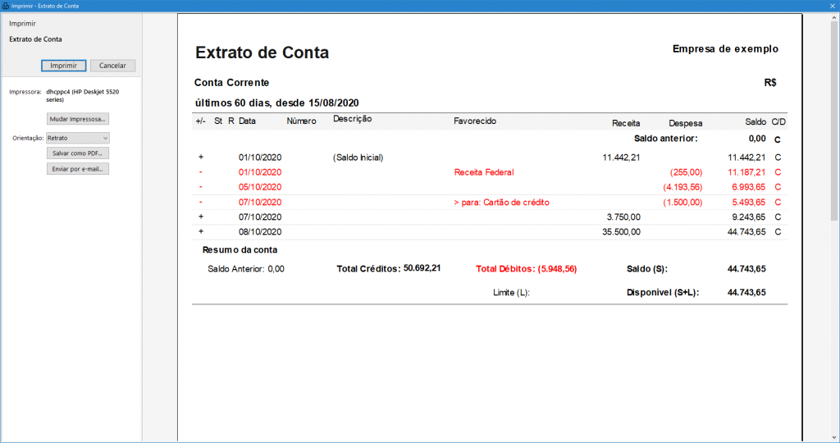
Task: Click the Imprimir button
Action: click(64, 66)
